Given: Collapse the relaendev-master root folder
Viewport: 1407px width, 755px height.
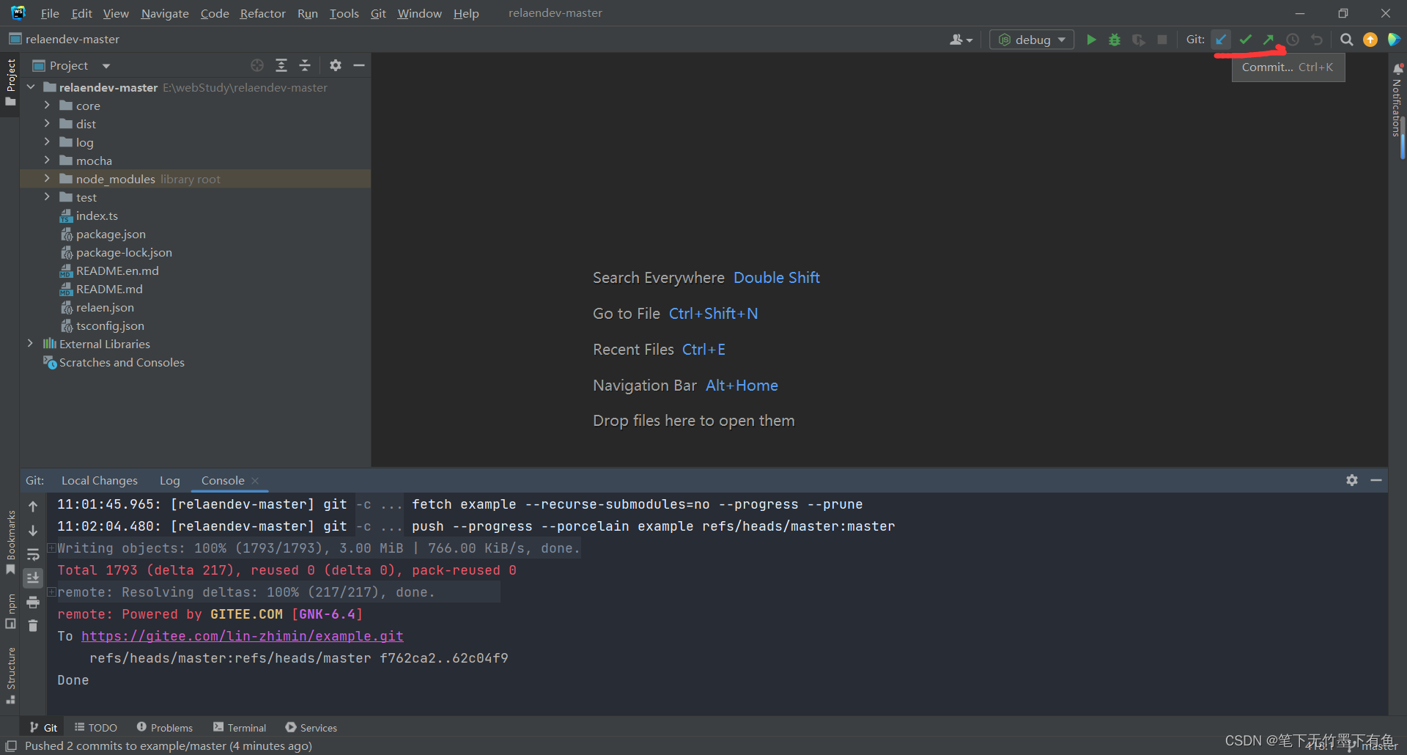Looking at the screenshot, I should pos(31,87).
